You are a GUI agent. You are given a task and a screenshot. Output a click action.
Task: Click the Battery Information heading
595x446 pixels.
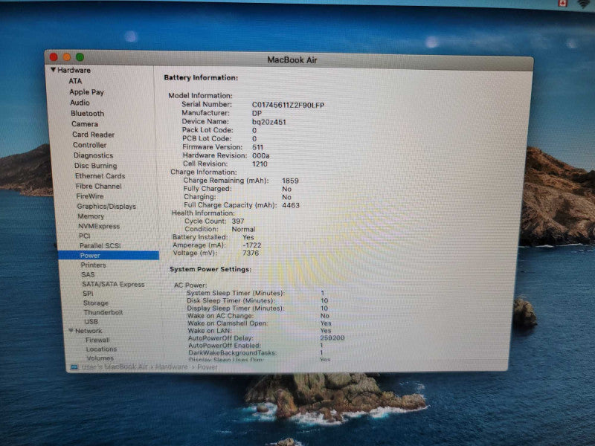tap(201, 77)
